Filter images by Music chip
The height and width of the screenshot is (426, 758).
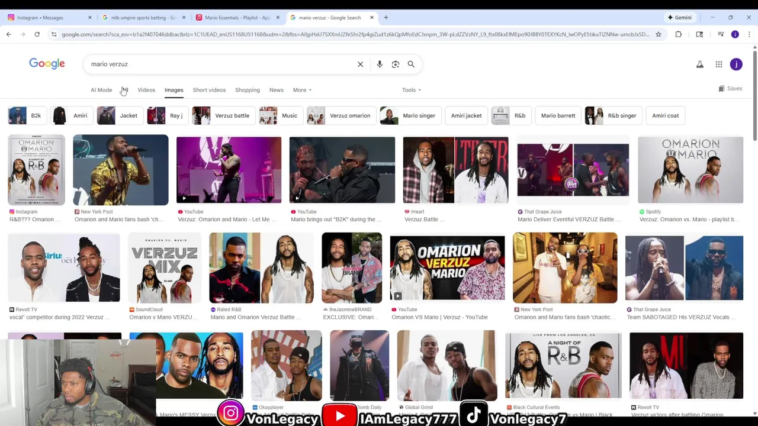tap(280, 115)
